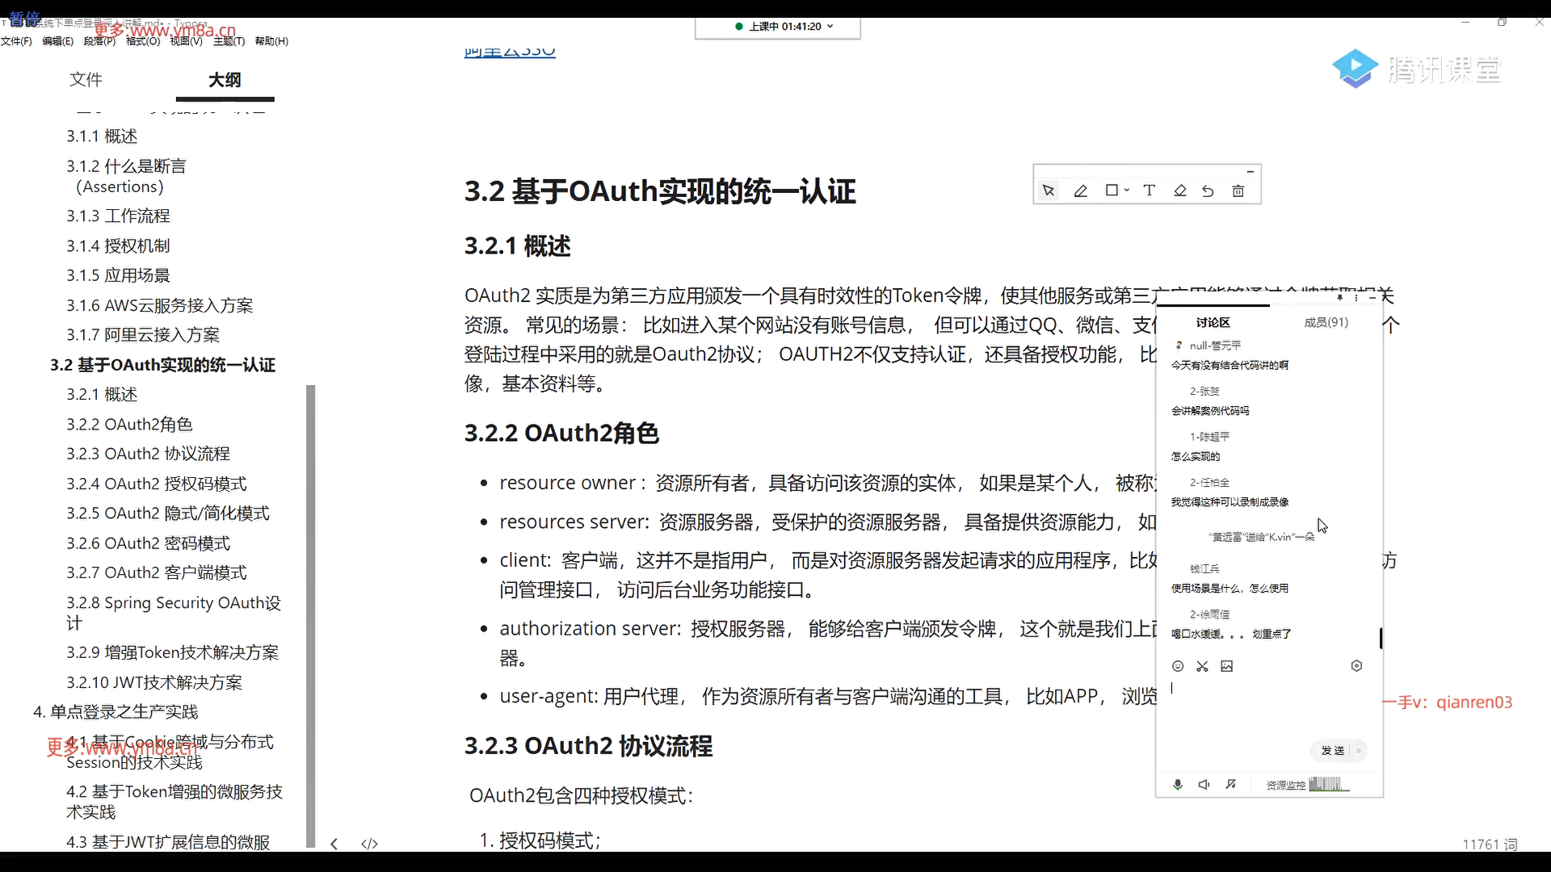
Task: Insert an image in the chat
Action: (1226, 666)
